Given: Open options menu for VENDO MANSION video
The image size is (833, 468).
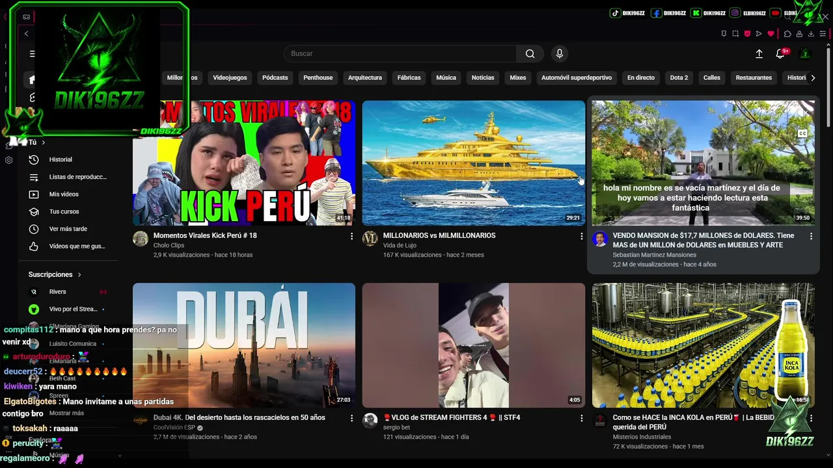Looking at the screenshot, I should pyautogui.click(x=811, y=237).
